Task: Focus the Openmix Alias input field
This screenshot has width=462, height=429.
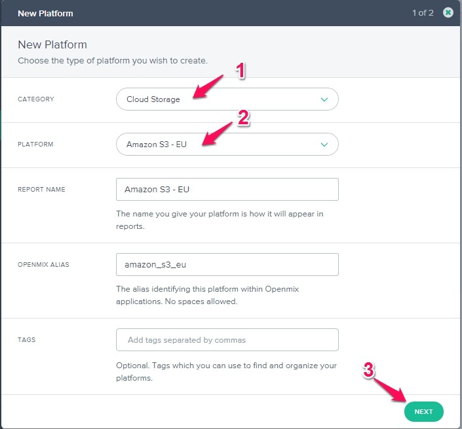Action: [227, 264]
